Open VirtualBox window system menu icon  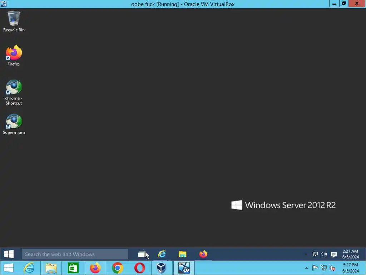tap(4, 4)
